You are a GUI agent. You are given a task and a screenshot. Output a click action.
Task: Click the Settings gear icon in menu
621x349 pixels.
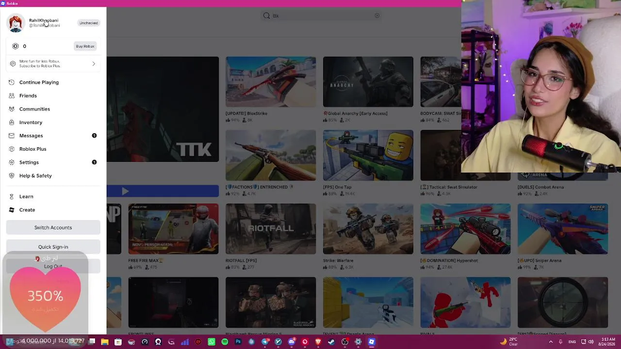point(12,162)
